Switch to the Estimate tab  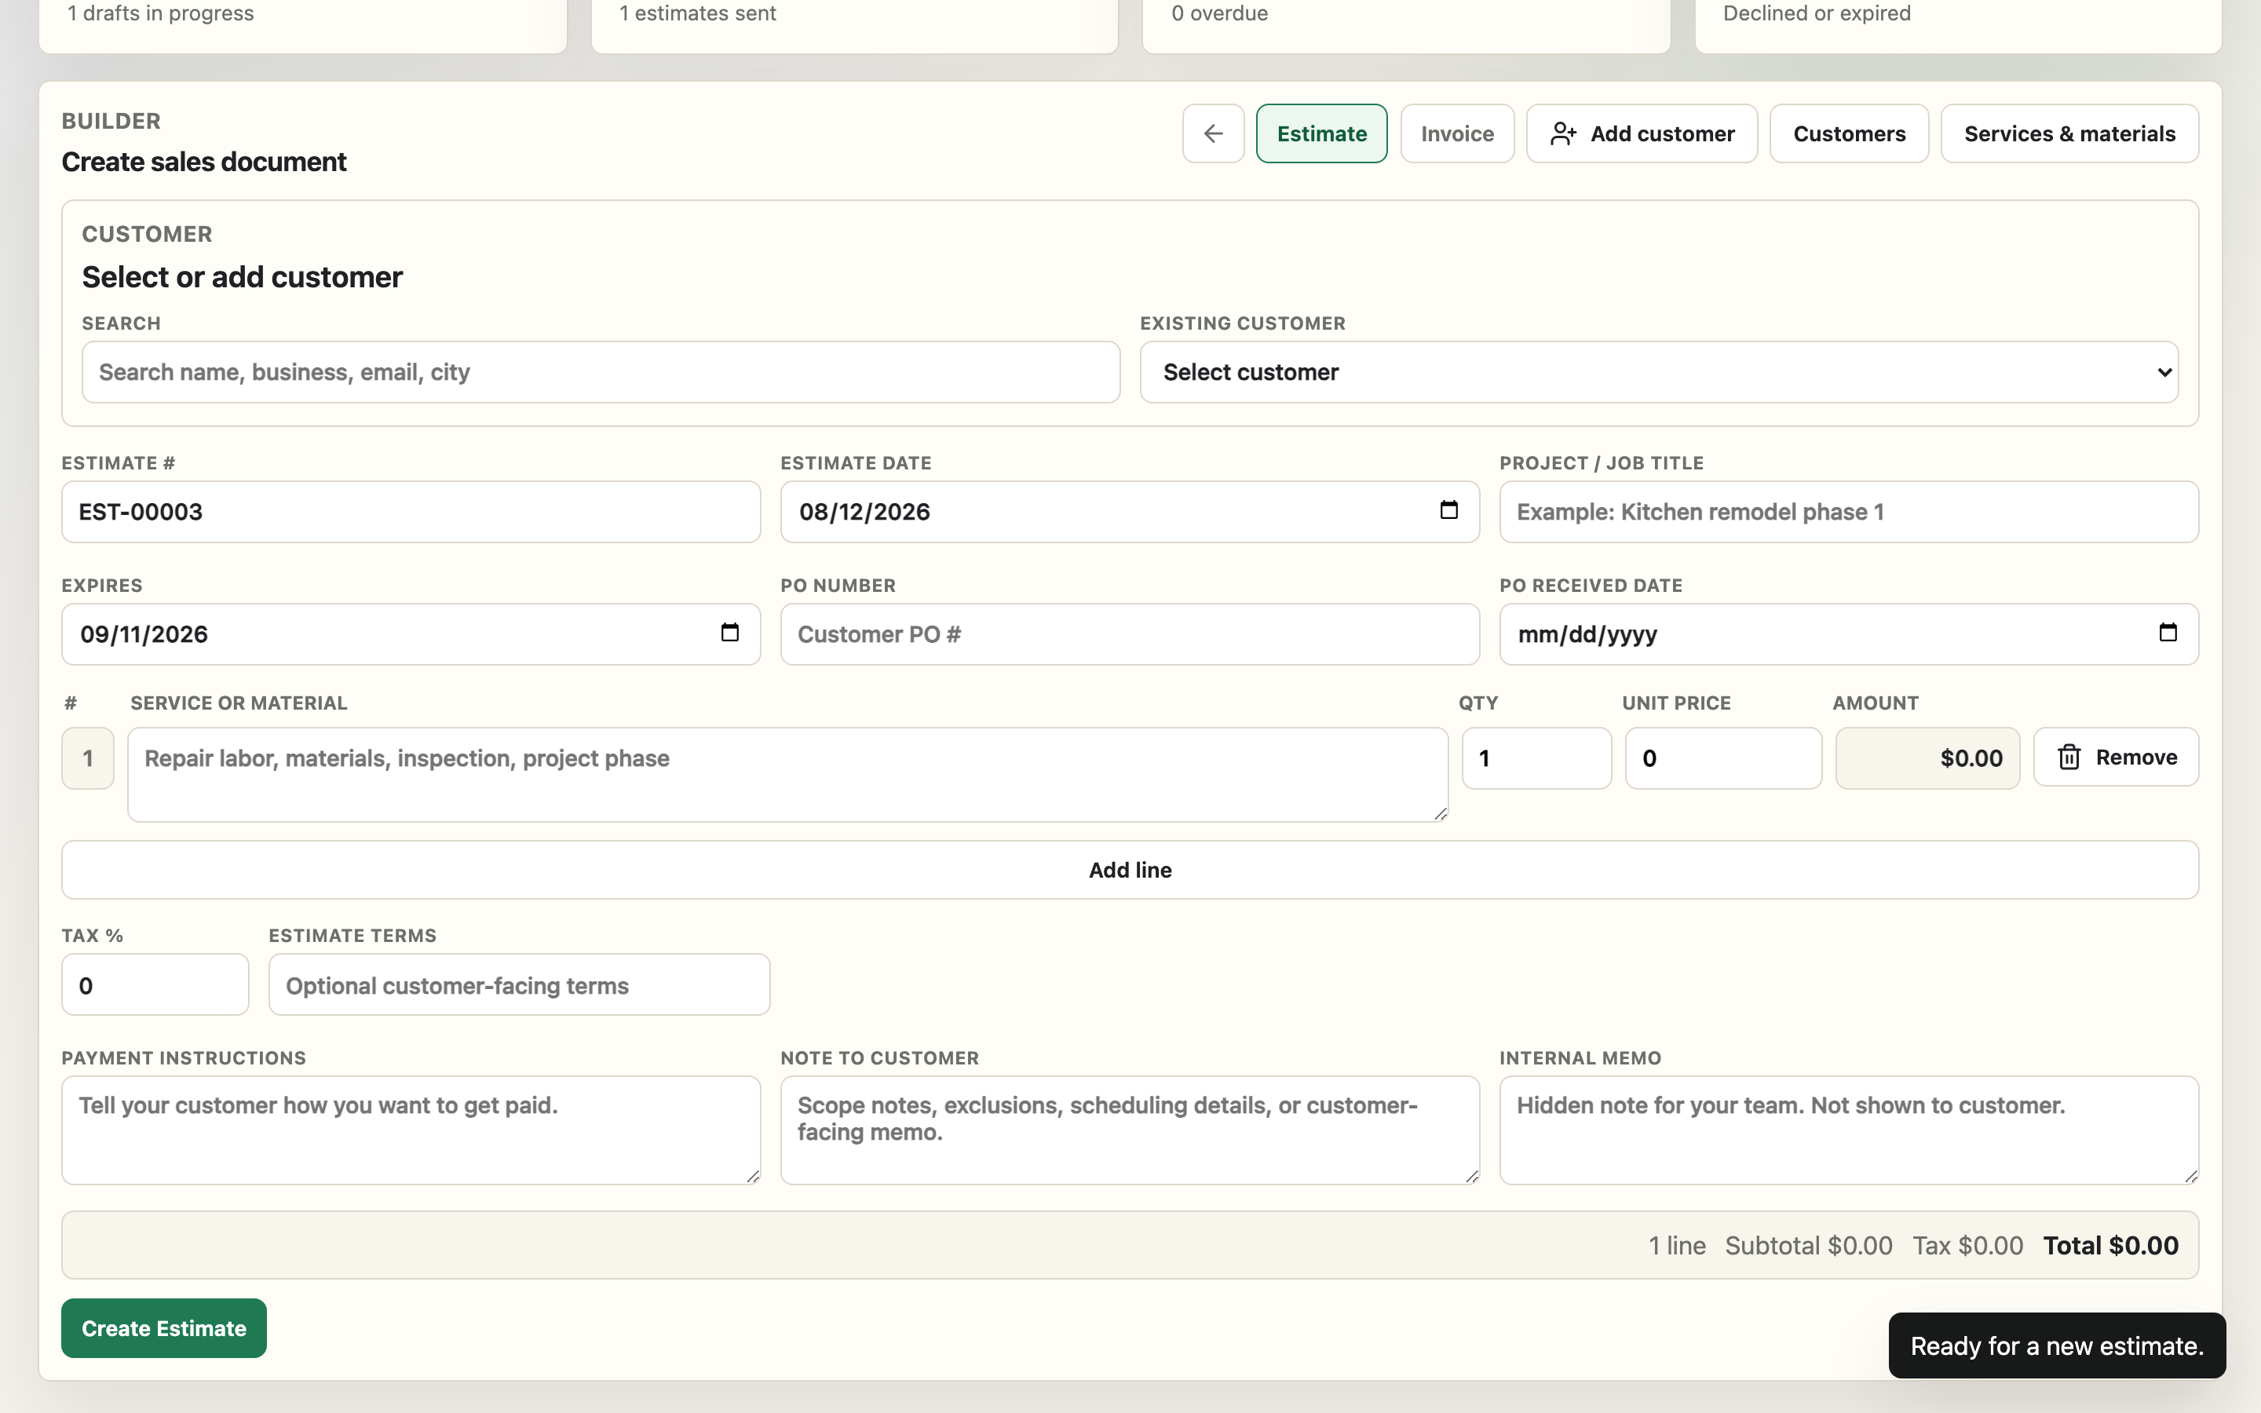(x=1321, y=133)
